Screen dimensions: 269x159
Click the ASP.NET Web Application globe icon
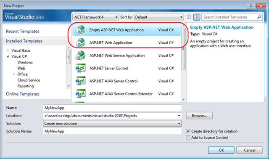click(x=80, y=42)
